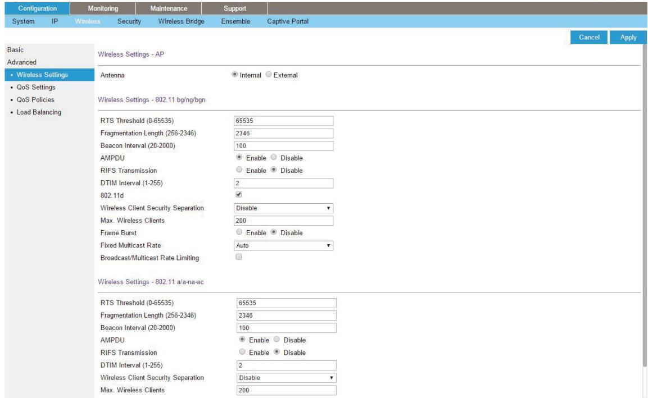Open the Captive Portal submenu
Screen dimensions: 648x398
tap(288, 21)
